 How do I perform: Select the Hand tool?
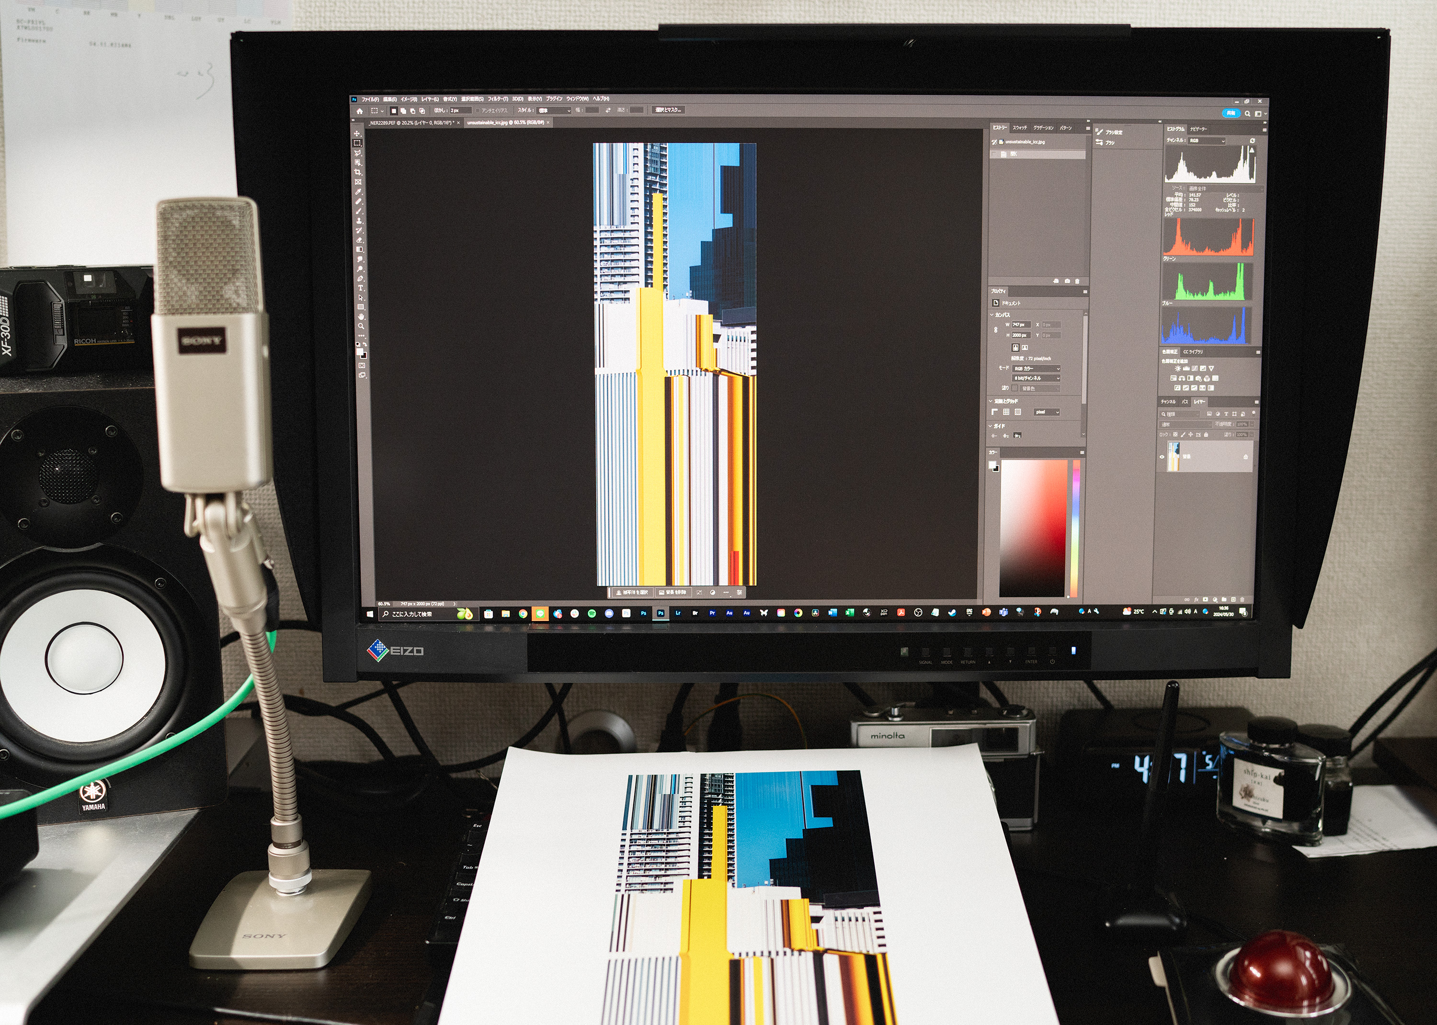(362, 317)
